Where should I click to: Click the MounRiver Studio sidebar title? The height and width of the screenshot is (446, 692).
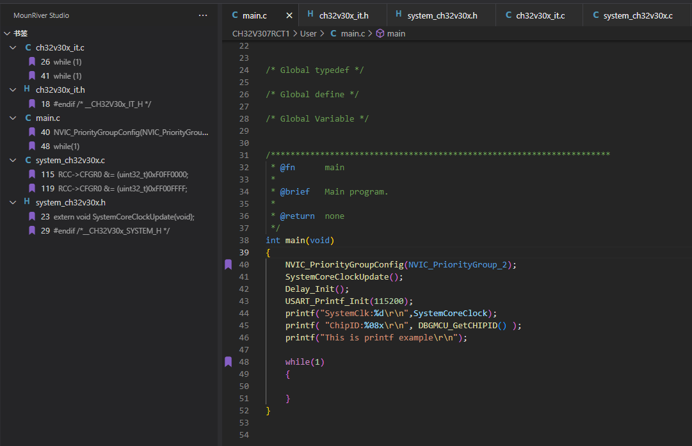[41, 15]
